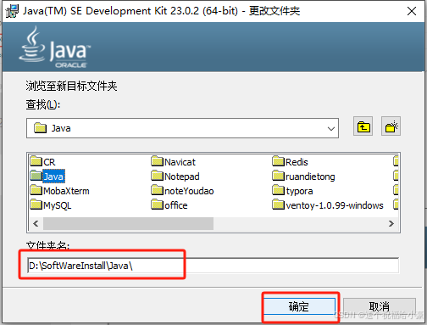Close the change folder dialog
The width and height of the screenshot is (427, 325).
(412, 11)
